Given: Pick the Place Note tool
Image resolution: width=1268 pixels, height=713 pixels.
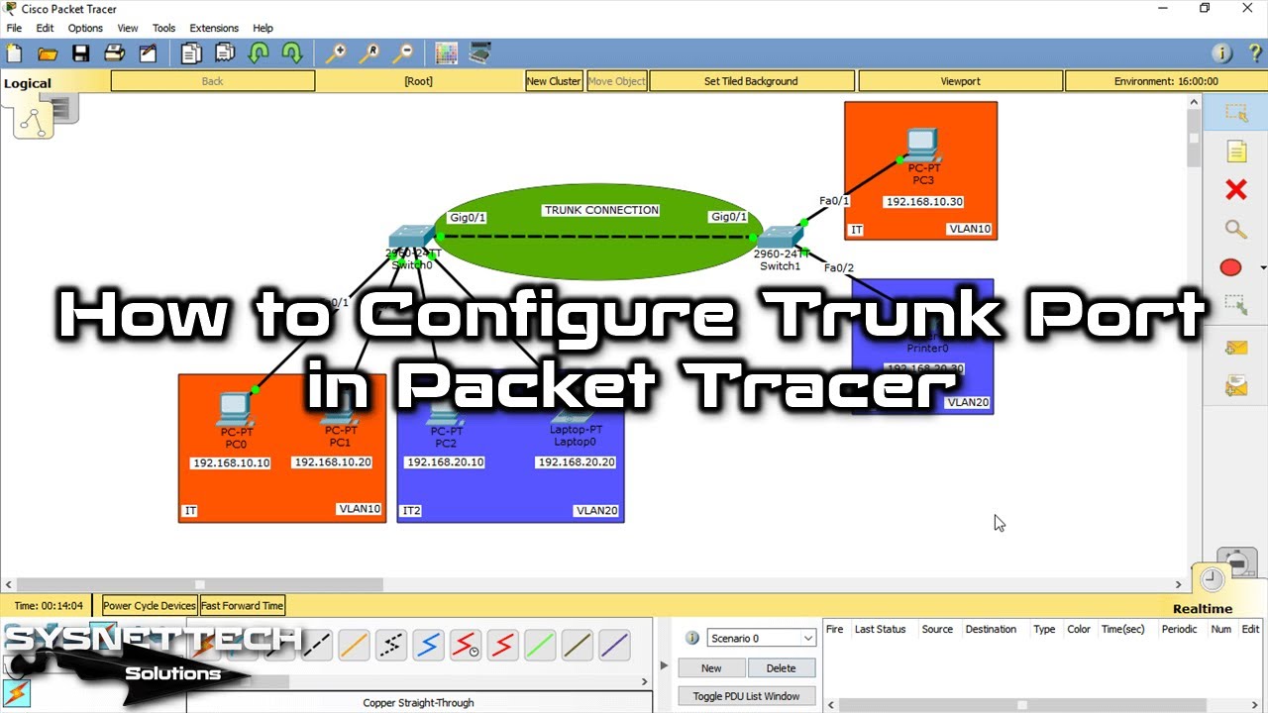Looking at the screenshot, I should tap(1235, 152).
